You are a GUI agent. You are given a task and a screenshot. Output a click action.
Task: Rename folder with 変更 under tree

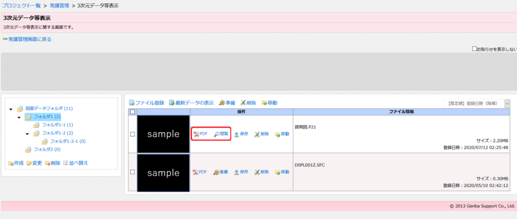[34, 163]
